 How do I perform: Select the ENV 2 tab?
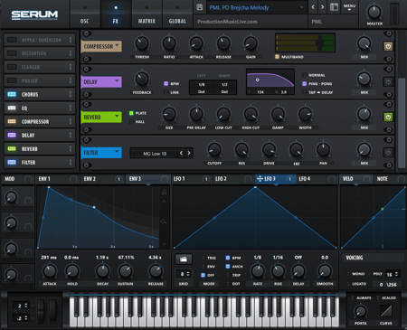[x=102, y=179]
